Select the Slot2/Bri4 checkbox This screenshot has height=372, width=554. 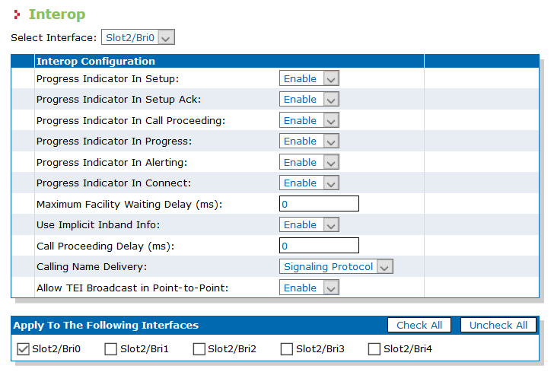(374, 349)
